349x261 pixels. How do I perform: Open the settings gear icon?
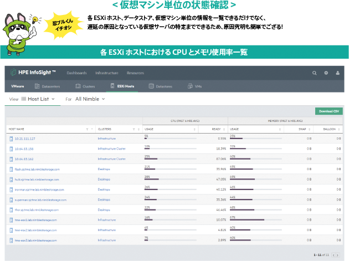tap(326, 73)
